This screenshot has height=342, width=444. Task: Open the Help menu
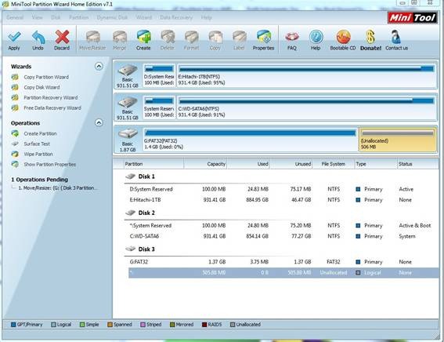pos(207,17)
